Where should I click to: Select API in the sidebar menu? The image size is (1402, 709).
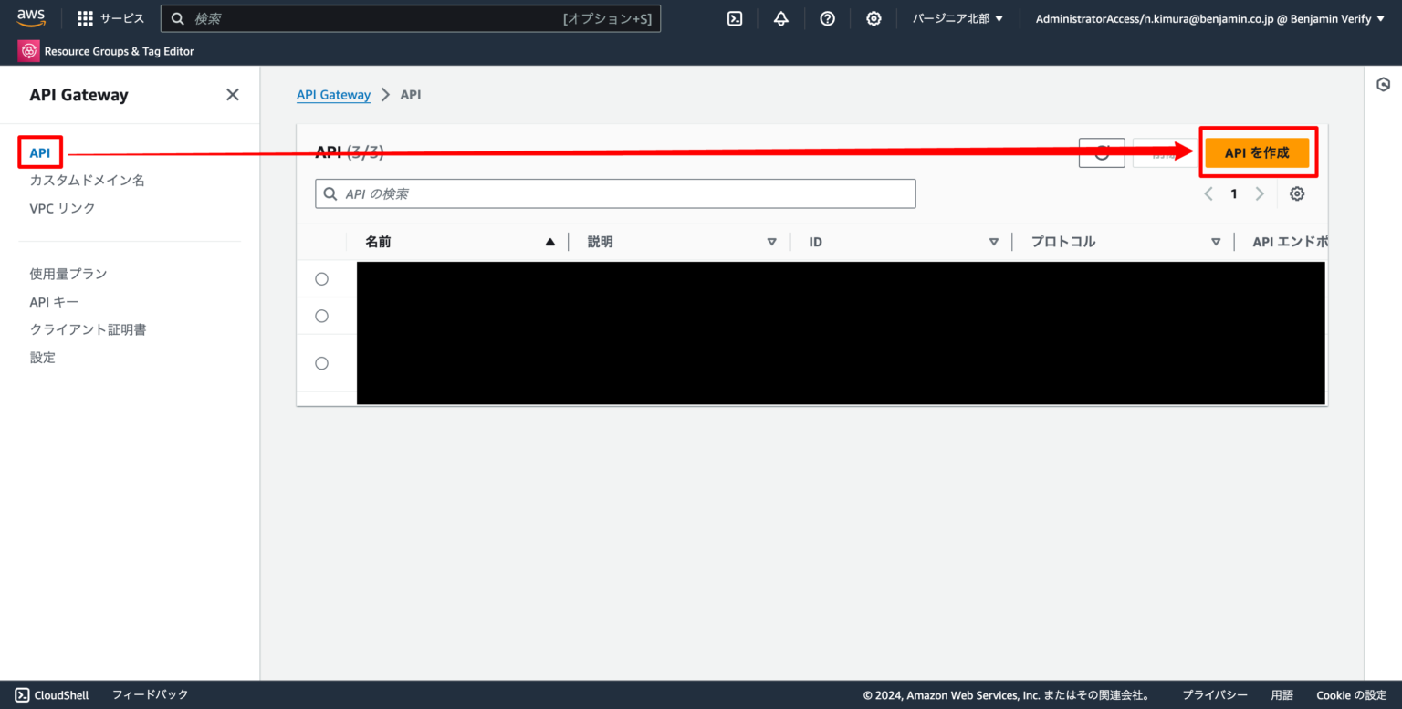39,152
